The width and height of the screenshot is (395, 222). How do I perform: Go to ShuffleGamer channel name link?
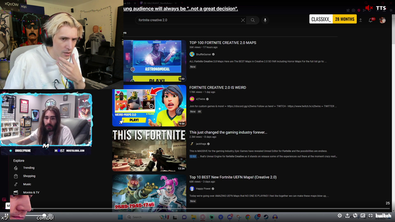click(x=203, y=54)
